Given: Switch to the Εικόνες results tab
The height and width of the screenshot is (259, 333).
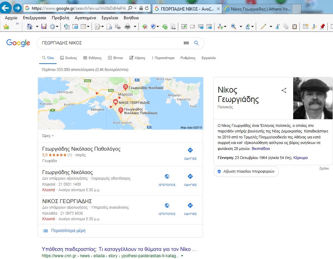Looking at the screenshot, I should [66, 58].
